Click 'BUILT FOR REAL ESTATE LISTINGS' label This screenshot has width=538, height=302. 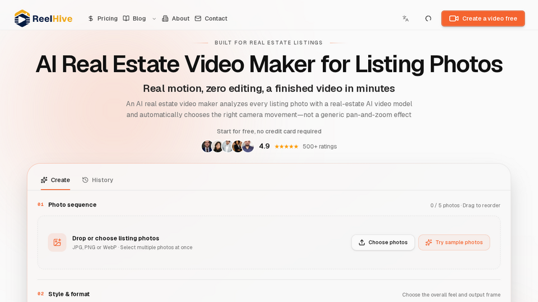click(268, 43)
